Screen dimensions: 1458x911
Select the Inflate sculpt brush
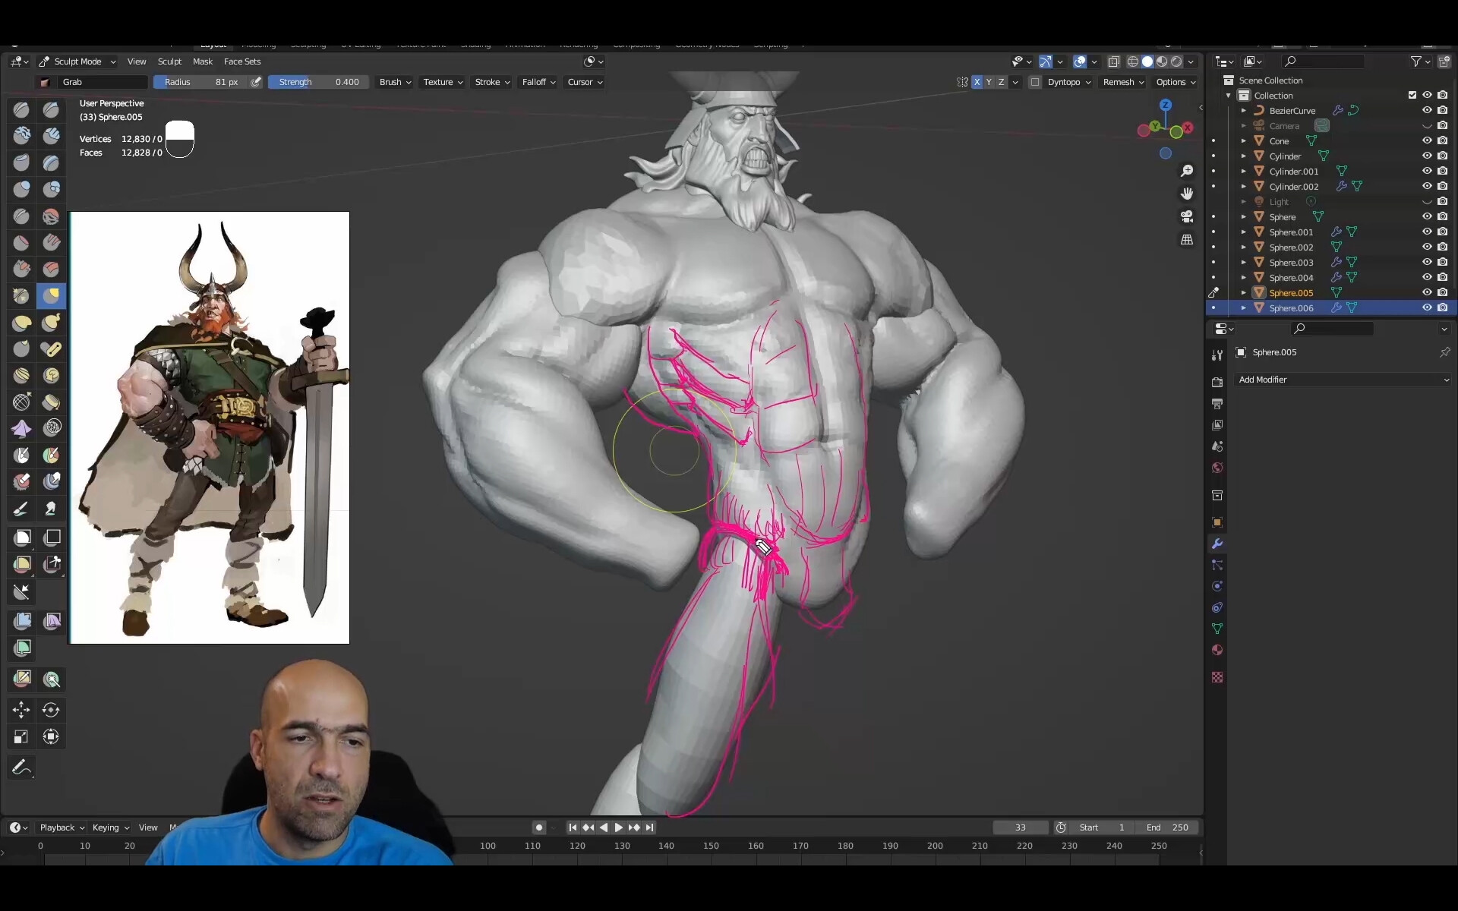(x=21, y=190)
